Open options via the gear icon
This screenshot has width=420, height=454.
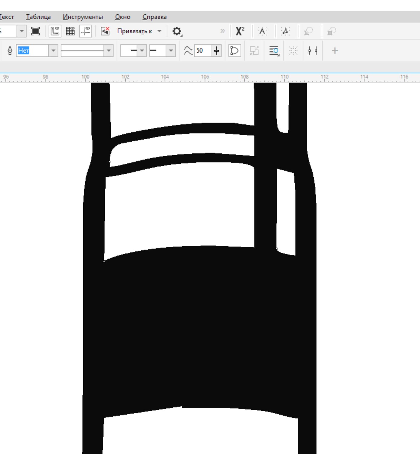point(177,31)
